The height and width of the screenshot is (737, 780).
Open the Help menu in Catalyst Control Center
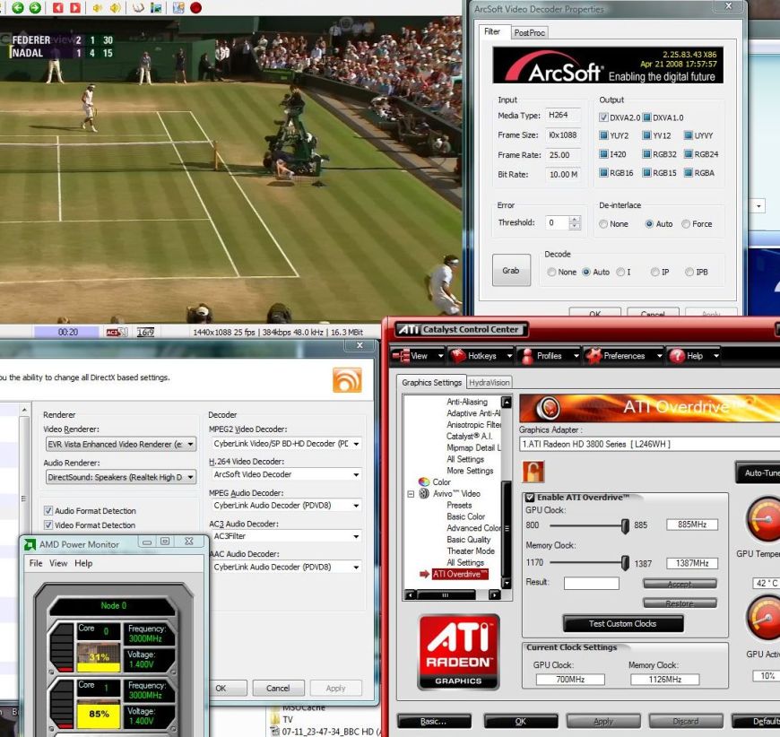(693, 356)
